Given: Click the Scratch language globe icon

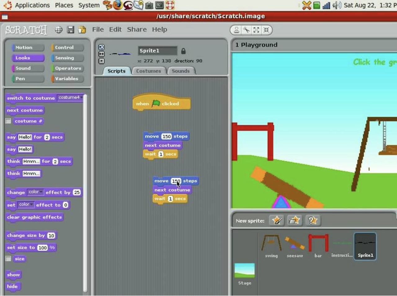Looking at the screenshot, I should coord(59,30).
